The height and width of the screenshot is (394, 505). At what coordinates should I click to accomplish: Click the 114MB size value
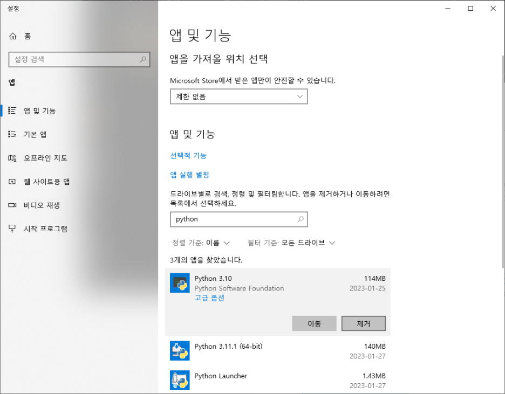[x=375, y=279]
